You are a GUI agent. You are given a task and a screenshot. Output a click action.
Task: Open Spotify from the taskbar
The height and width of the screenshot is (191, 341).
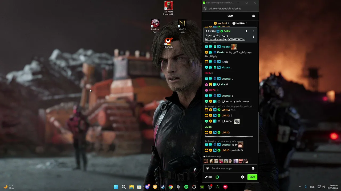[x=186, y=187]
